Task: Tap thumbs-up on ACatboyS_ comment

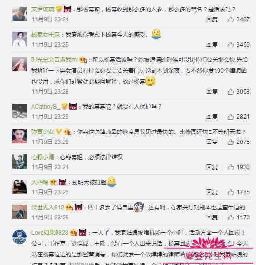Action: (230, 117)
